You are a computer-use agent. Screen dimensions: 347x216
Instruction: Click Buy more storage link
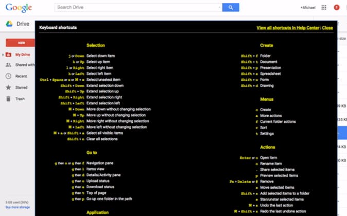18,207
